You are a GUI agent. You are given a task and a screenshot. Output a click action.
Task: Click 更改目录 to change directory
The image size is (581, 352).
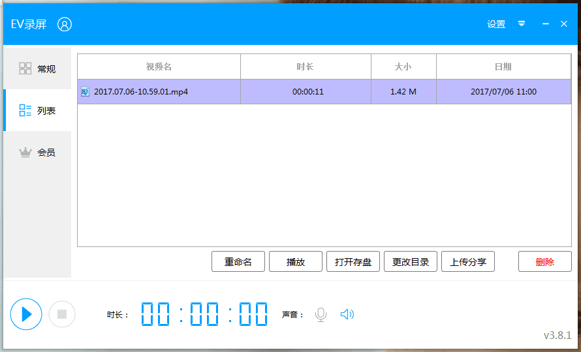click(x=411, y=262)
